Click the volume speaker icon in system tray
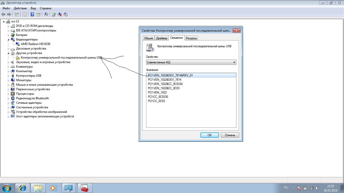 coord(317,188)
